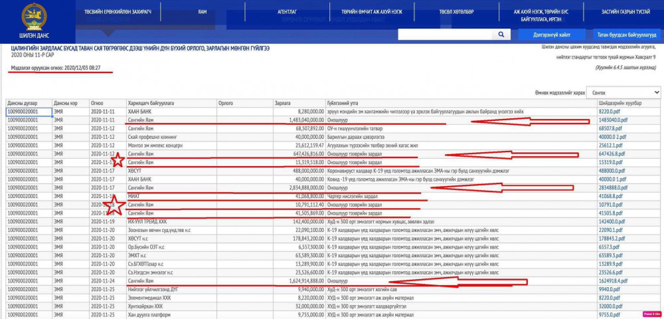Viewport: 664px width, 319px height.
Task: Open the Агентлаг menu item
Action: tap(287, 12)
